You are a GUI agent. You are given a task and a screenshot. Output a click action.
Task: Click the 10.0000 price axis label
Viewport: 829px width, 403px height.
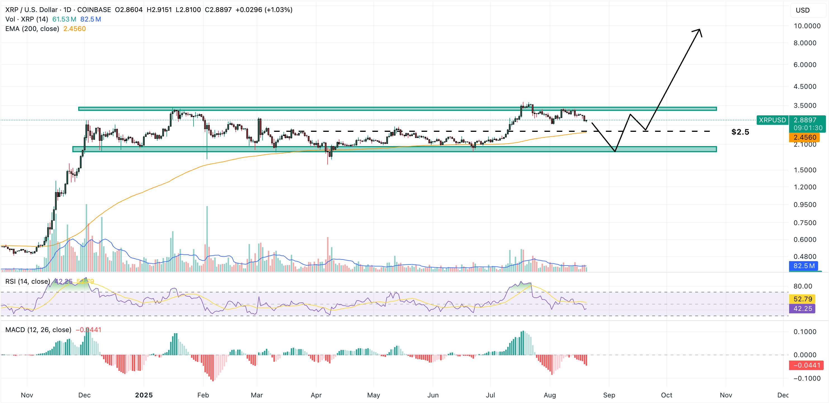(807, 26)
